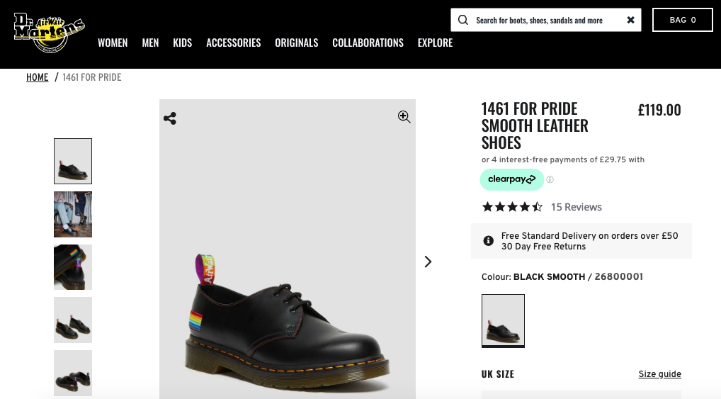The image size is (721, 399).
Task: Clear the search field with X icon
Action: [x=630, y=20]
